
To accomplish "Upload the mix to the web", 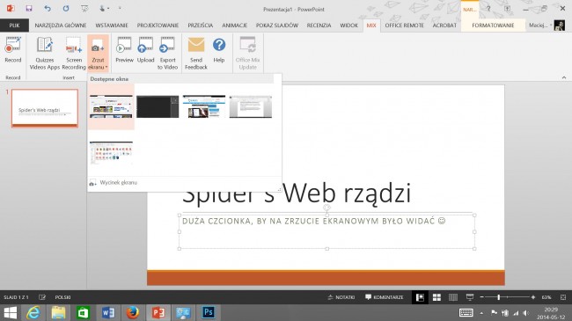I will 145,50.
